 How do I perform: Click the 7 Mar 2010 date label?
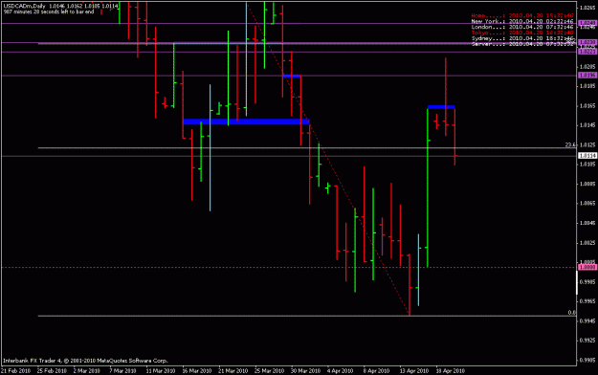(122, 371)
